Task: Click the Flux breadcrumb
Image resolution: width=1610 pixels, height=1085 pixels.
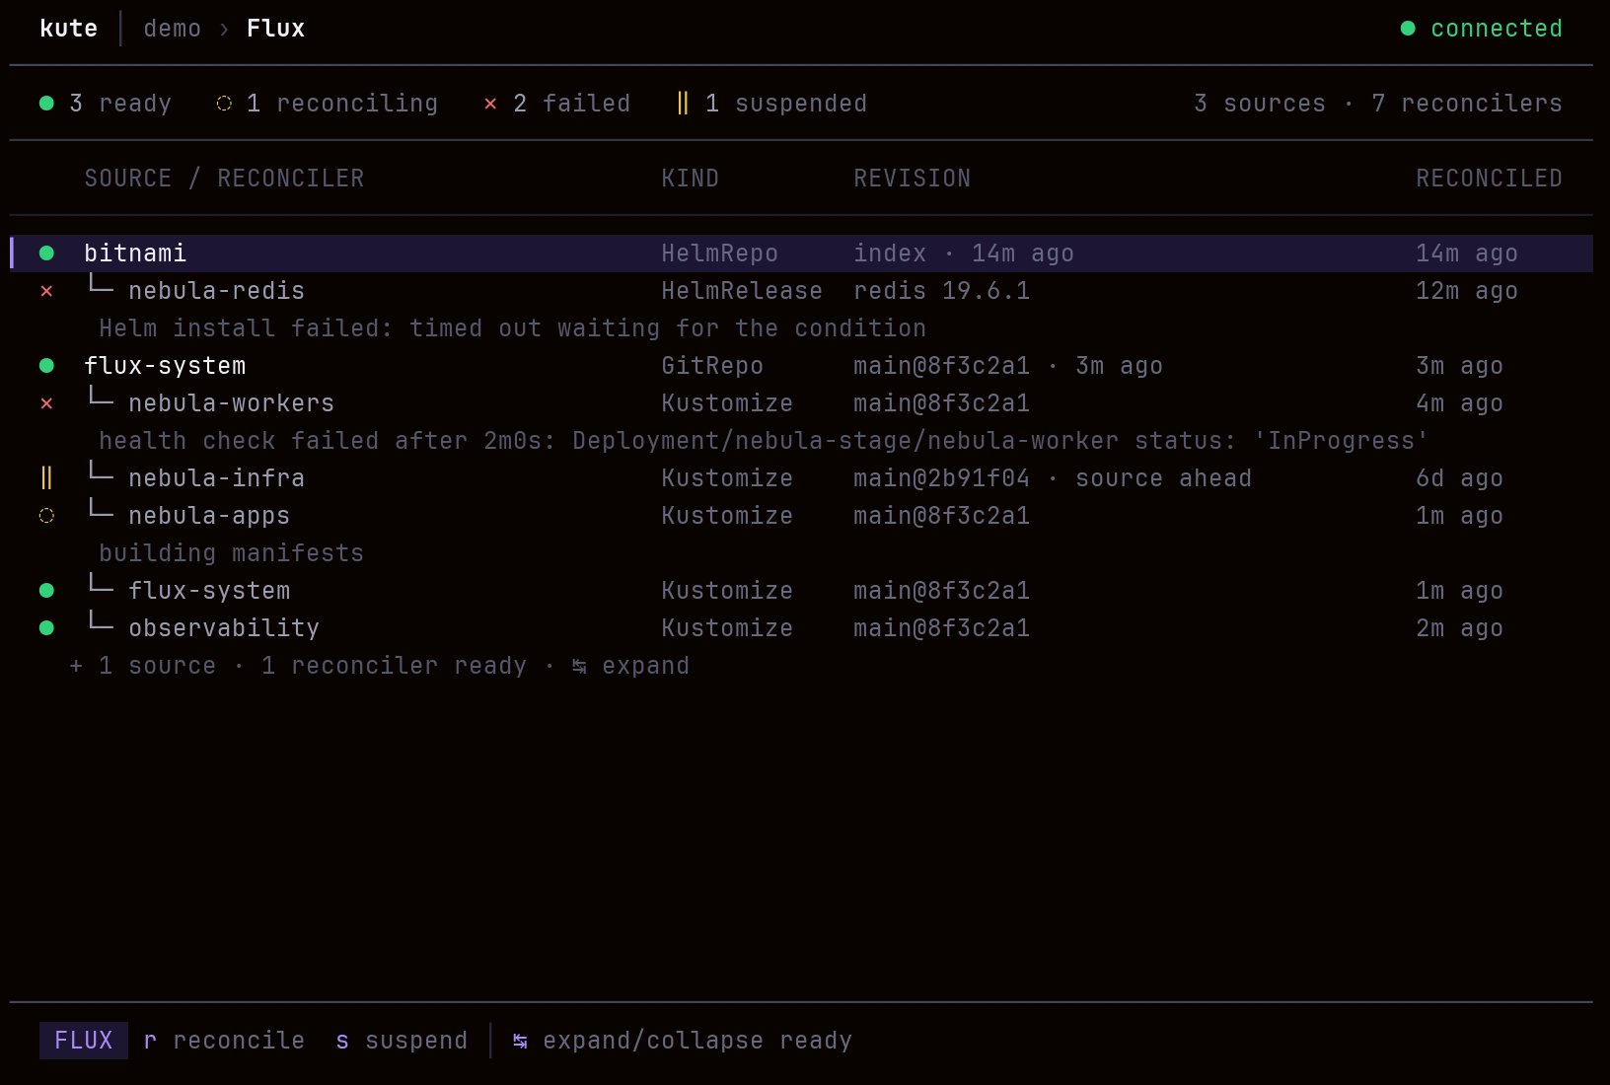Action: coord(276,29)
